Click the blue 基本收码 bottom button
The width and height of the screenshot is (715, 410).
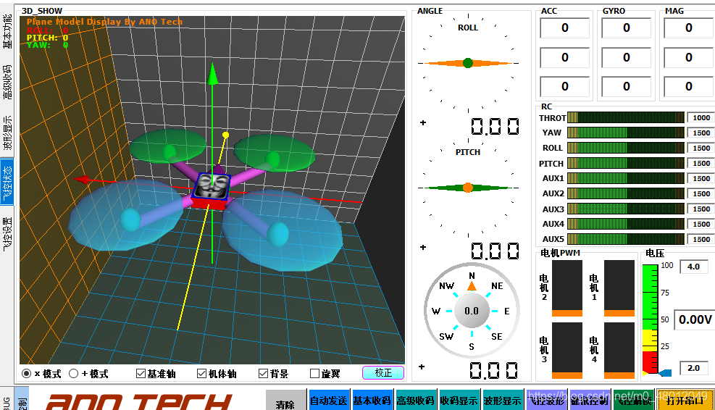click(372, 400)
